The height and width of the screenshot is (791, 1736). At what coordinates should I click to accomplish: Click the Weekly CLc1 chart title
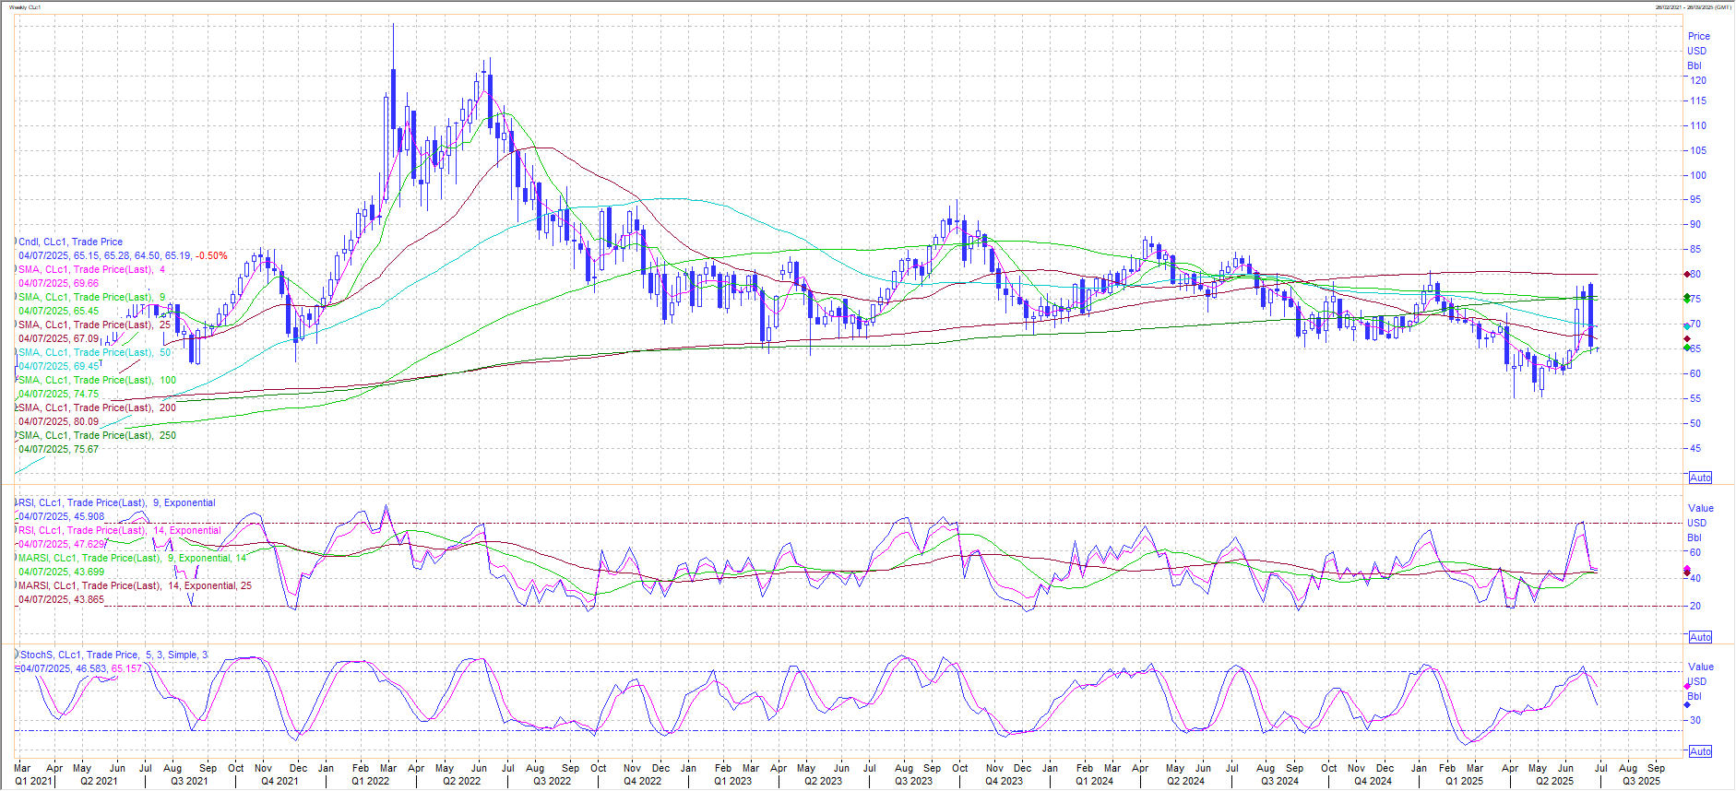[25, 7]
